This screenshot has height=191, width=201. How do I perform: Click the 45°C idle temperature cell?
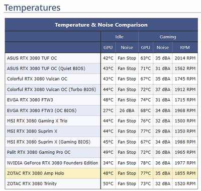click(108, 142)
